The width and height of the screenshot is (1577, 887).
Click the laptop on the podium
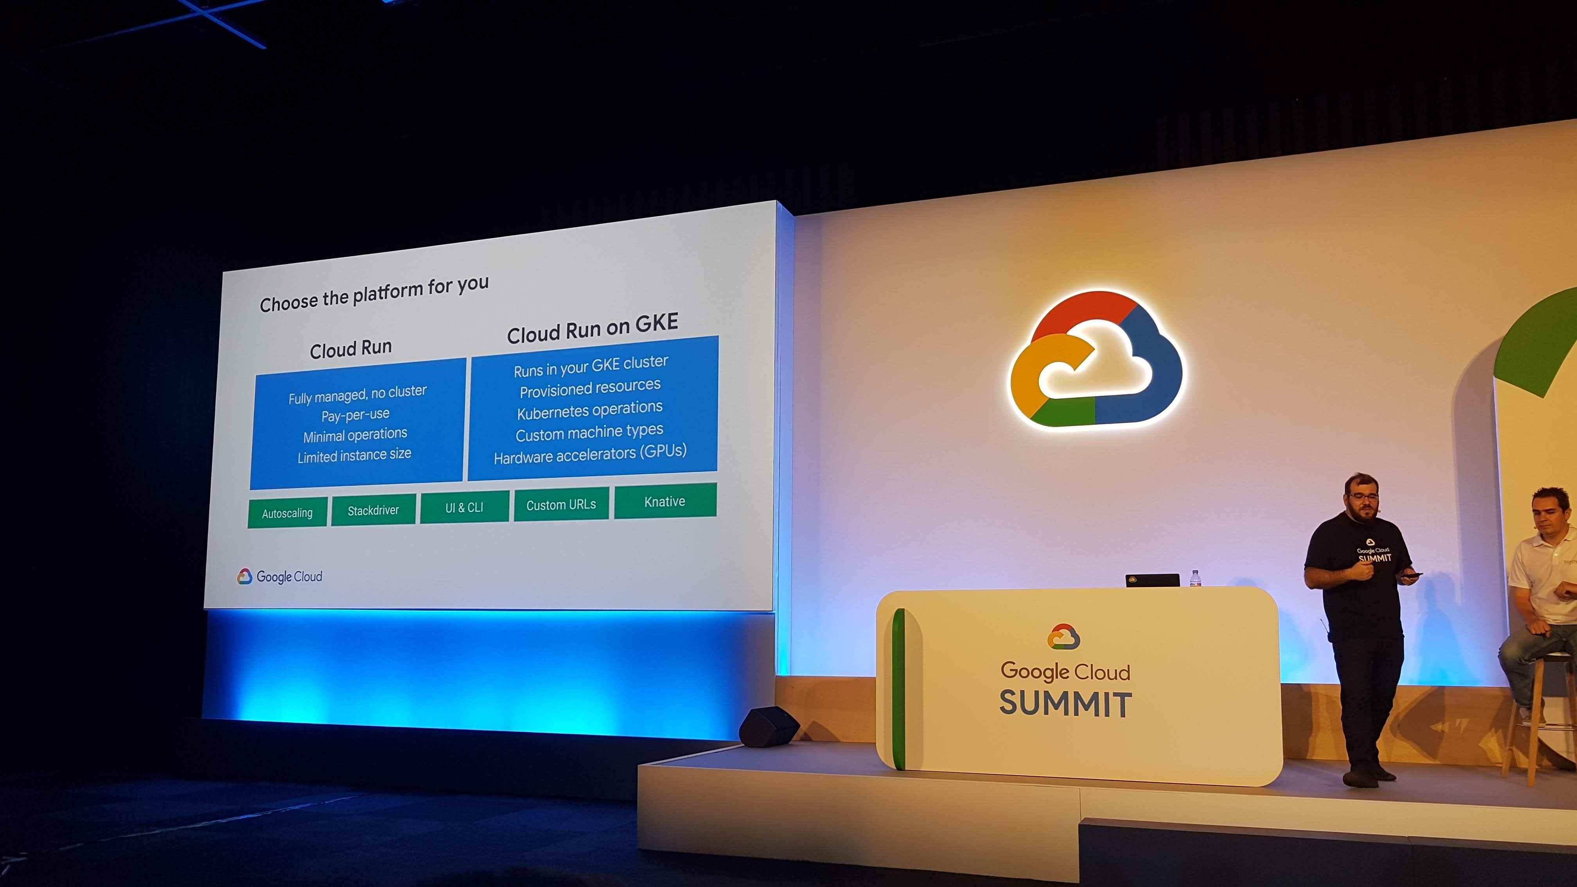[x=1152, y=580]
